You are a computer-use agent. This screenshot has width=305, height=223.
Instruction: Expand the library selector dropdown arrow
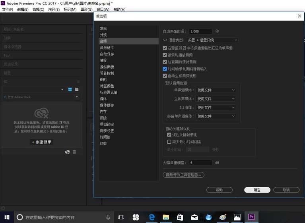pyautogui.click(x=62, y=89)
